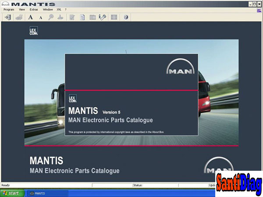Open the XVL menu
This screenshot has height=197, width=263.
pos(59,10)
